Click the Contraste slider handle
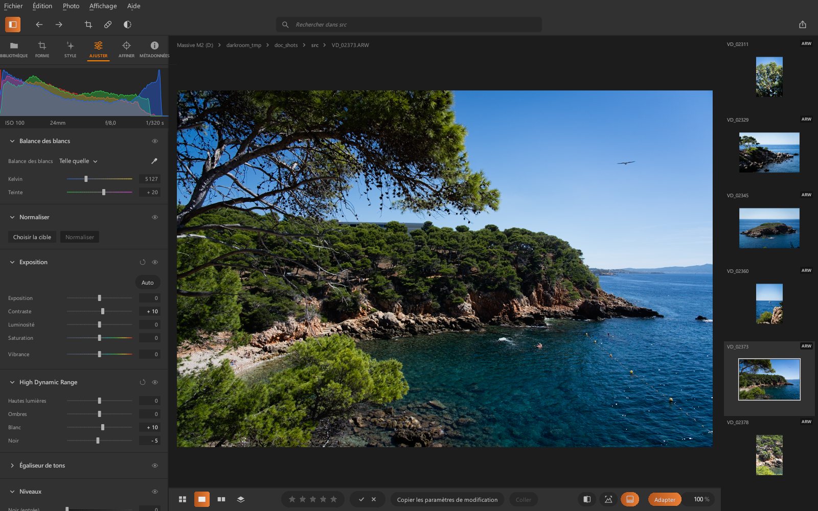This screenshot has height=511, width=818. tap(103, 311)
